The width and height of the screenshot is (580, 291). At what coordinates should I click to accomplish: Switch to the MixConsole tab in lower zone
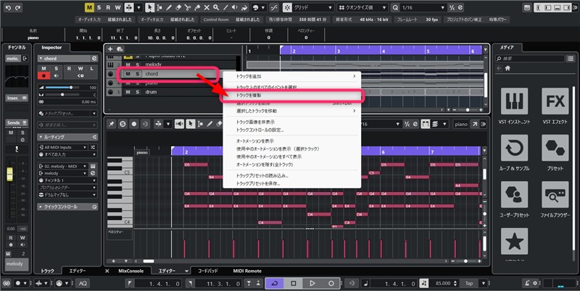(131, 271)
